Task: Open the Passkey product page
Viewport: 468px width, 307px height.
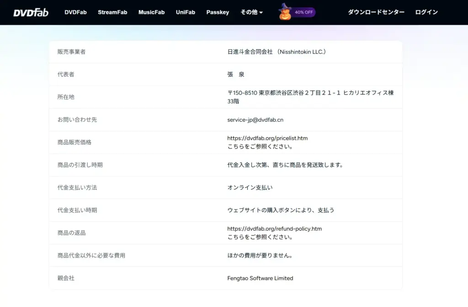Action: click(x=218, y=12)
